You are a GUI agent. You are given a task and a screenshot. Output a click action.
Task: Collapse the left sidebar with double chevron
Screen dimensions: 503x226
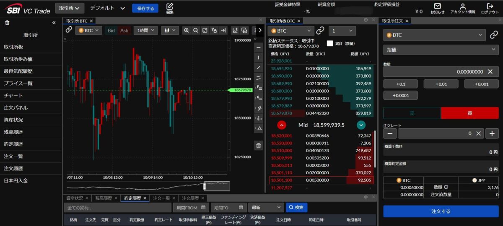point(54,23)
